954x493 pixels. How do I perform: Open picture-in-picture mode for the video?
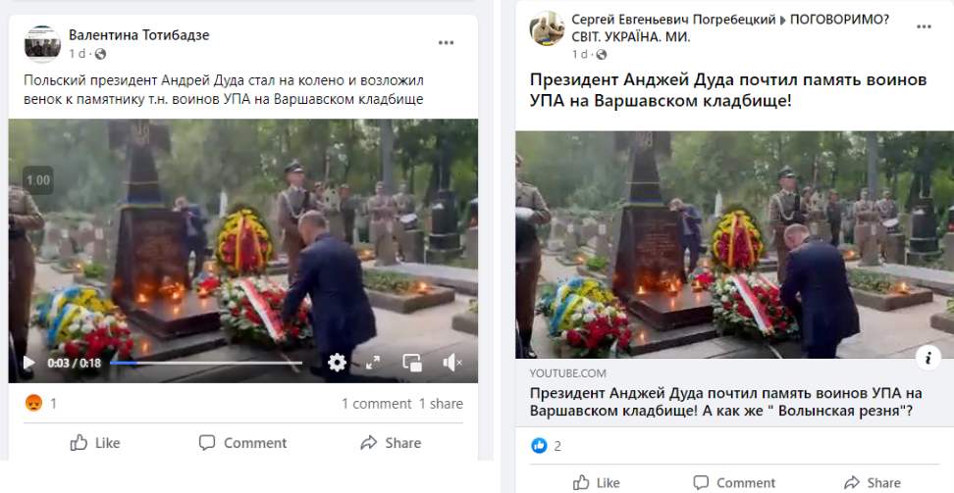coord(412,363)
